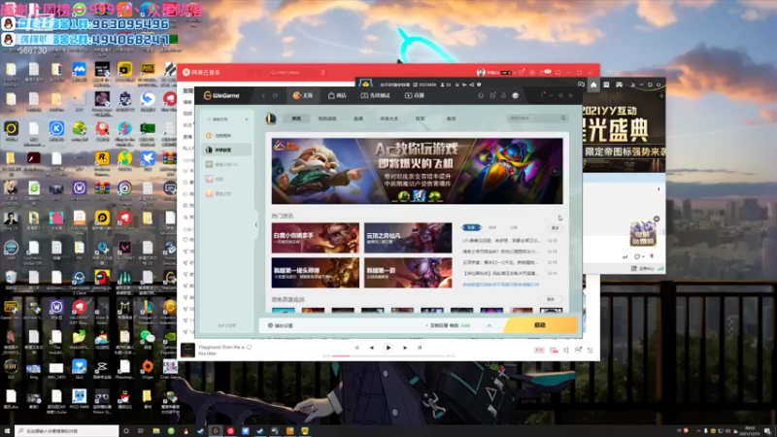Click the WeGame logo in the header
This screenshot has height=437, width=777.
[221, 95]
